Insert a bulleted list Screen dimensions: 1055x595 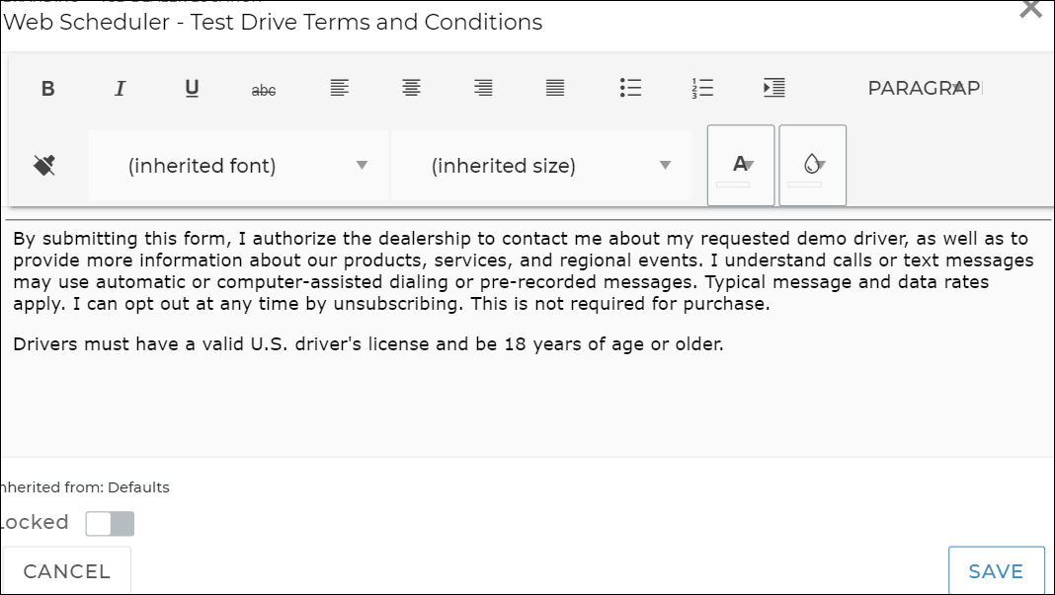(630, 89)
